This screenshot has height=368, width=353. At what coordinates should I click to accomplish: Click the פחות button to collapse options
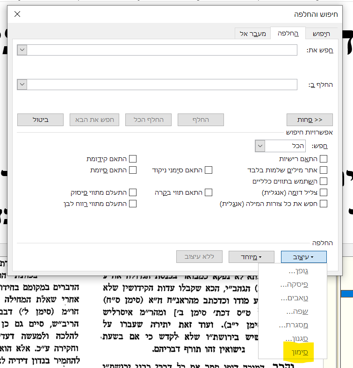pyautogui.click(x=310, y=120)
